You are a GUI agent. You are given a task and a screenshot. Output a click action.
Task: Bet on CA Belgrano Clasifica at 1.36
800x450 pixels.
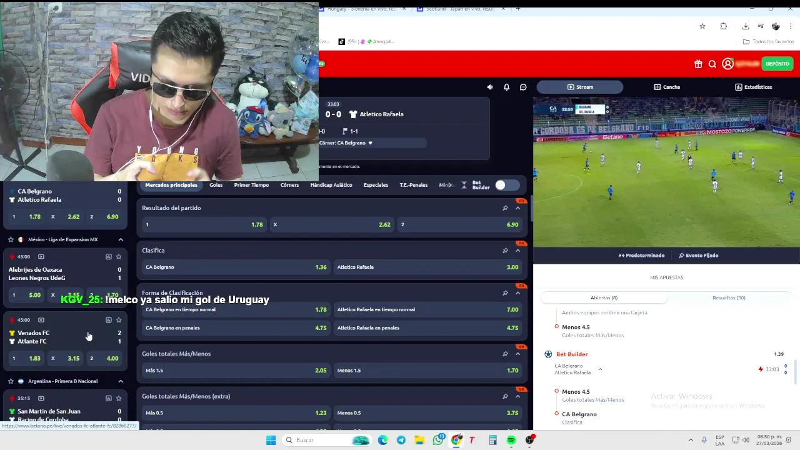pyautogui.click(x=236, y=267)
